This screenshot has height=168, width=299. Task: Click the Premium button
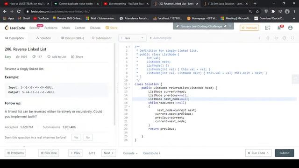pos(249,28)
